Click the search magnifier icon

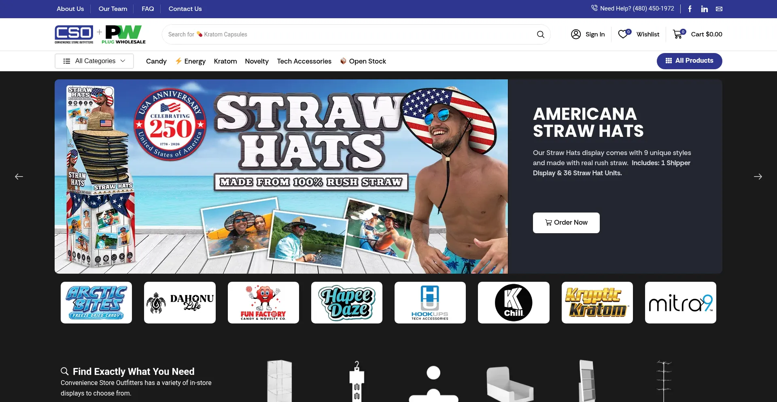(x=541, y=34)
